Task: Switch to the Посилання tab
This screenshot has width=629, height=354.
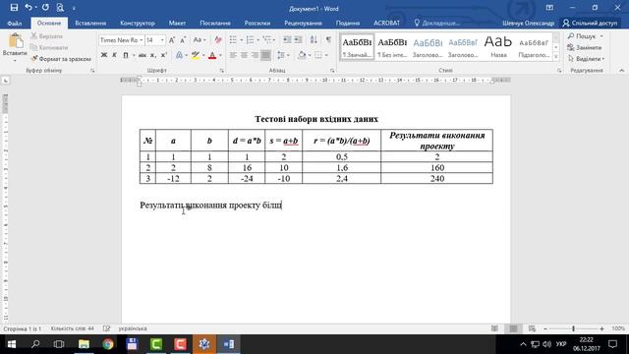Action: point(215,23)
